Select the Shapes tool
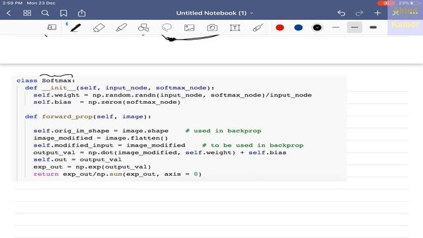The width and height of the screenshot is (423, 238). coord(143,28)
